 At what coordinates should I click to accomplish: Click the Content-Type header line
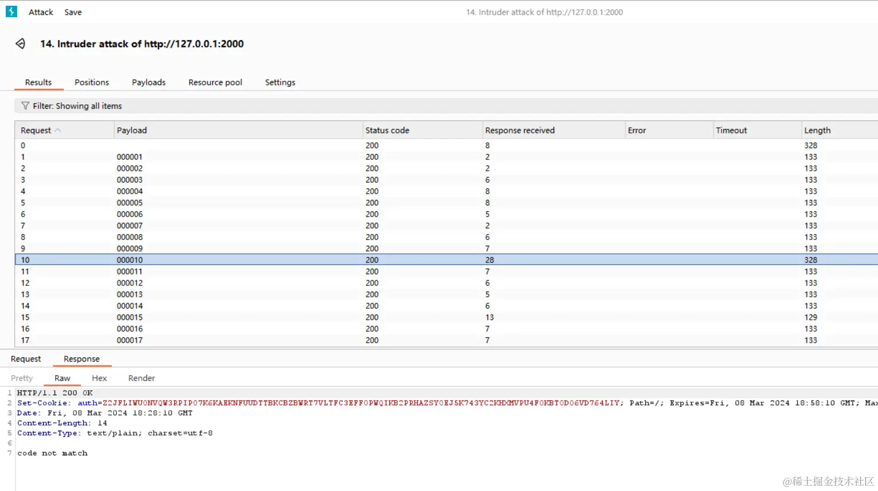[115, 433]
